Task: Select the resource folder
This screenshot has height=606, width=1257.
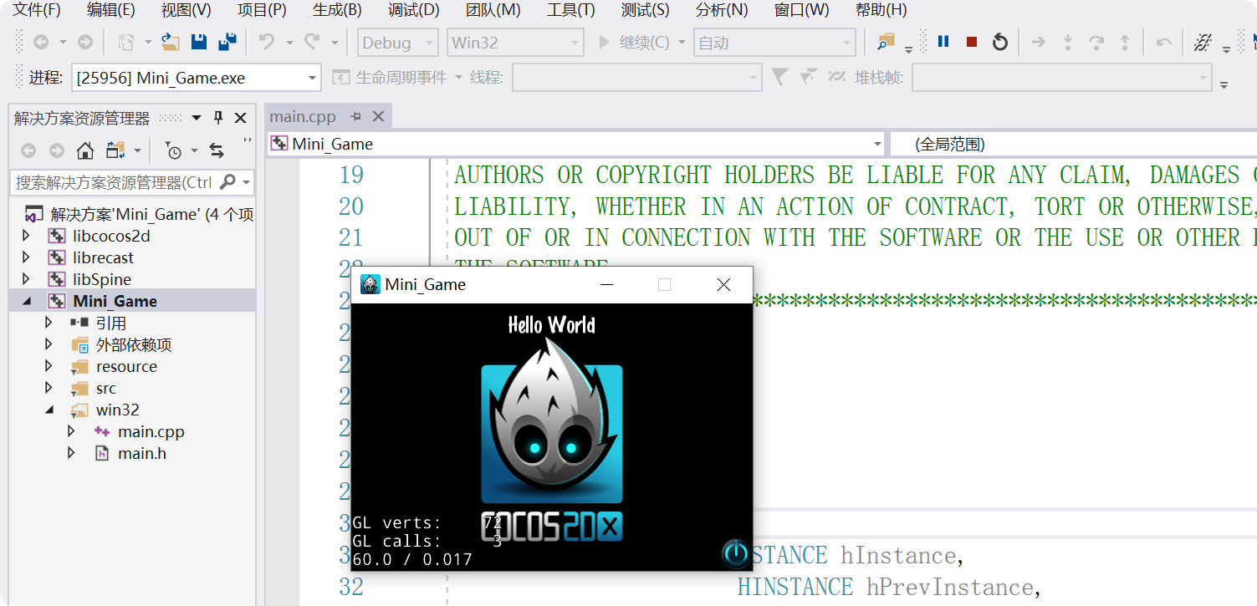Action: [x=126, y=366]
